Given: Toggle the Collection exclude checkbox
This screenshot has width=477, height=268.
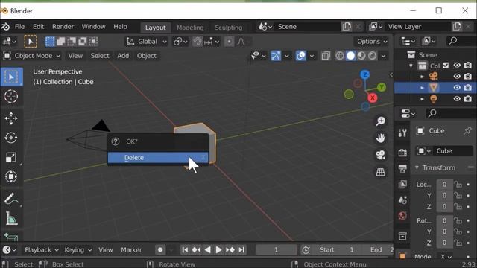Looking at the screenshot, I should pyautogui.click(x=446, y=66).
